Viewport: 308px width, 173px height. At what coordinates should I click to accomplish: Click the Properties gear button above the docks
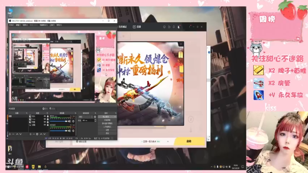point(45,108)
